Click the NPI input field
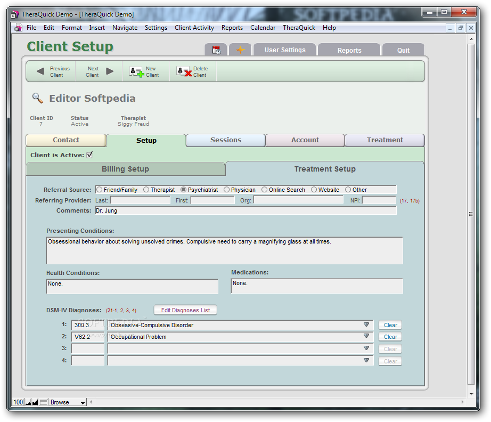This screenshot has width=491, height=422. click(x=379, y=200)
